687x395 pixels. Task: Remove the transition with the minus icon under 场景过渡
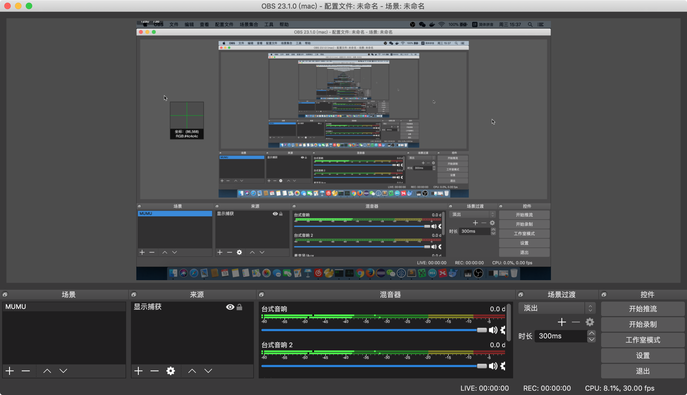click(x=576, y=322)
